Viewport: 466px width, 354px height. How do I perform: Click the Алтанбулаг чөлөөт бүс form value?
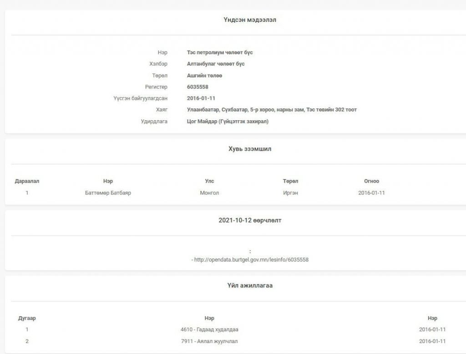click(216, 64)
